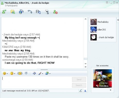Viewport: 119px width, 98px height.
Task: Select frank da hedgie's display picture
Action: click(x=94, y=37)
